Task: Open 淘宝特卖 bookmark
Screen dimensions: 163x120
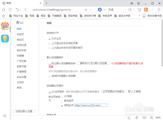Action: pos(71,16)
